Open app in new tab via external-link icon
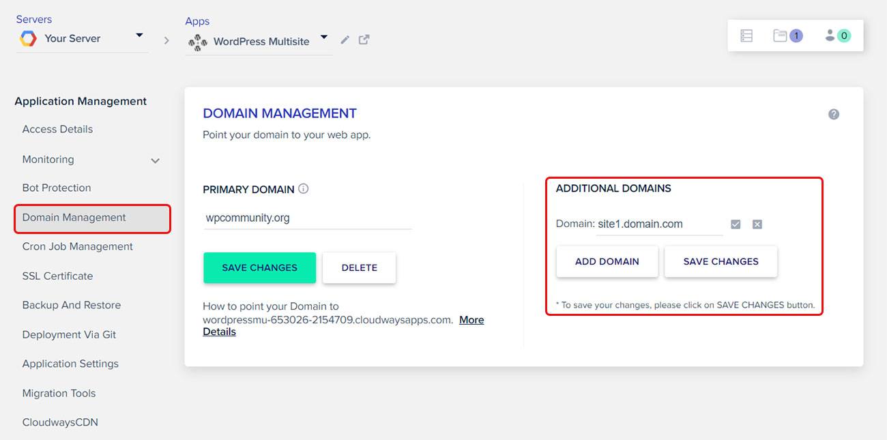Screen dimensions: 887x440 [364, 40]
